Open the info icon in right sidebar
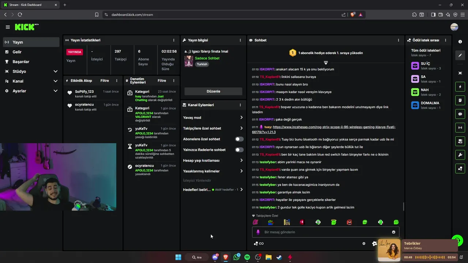 [x=460, y=42]
